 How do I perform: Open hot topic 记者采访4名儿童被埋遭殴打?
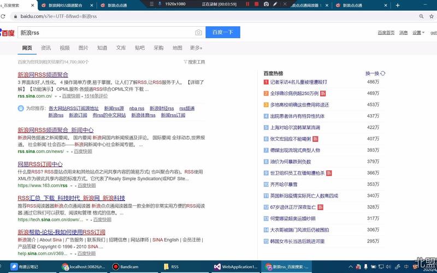298,82
